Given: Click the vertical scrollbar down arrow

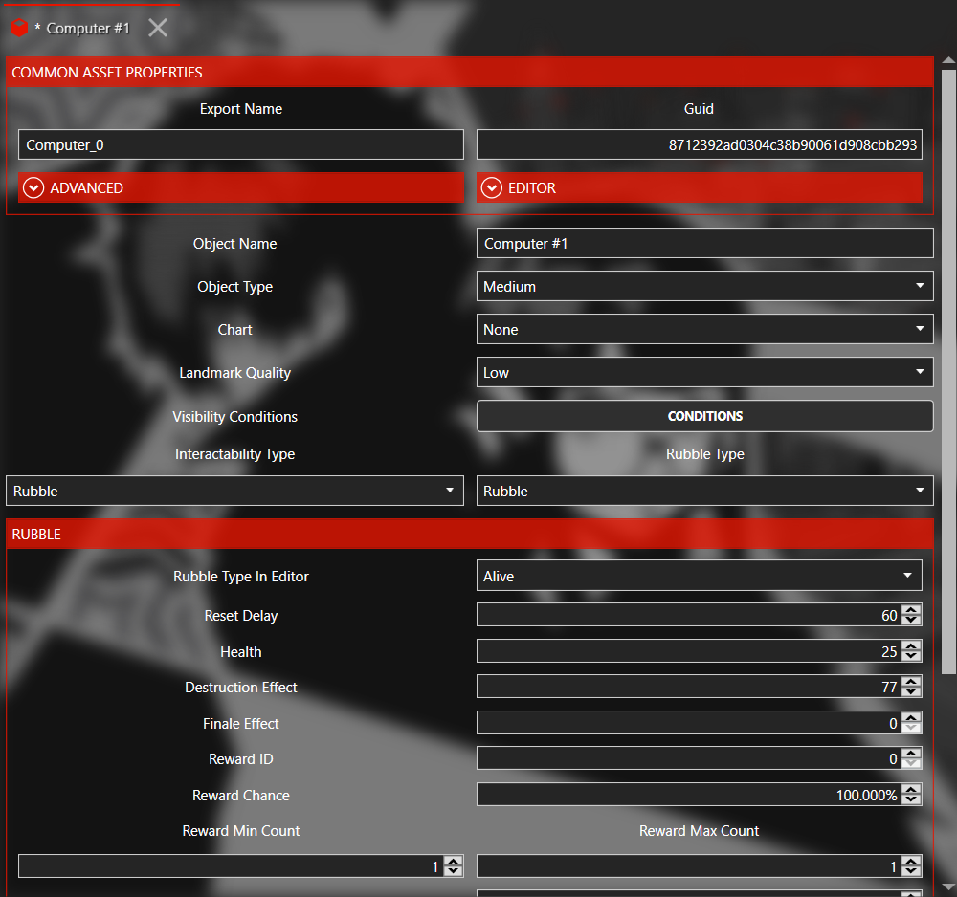Looking at the screenshot, I should pos(948,886).
